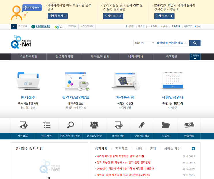Open the 자격증/확인서 menu

[100, 57]
